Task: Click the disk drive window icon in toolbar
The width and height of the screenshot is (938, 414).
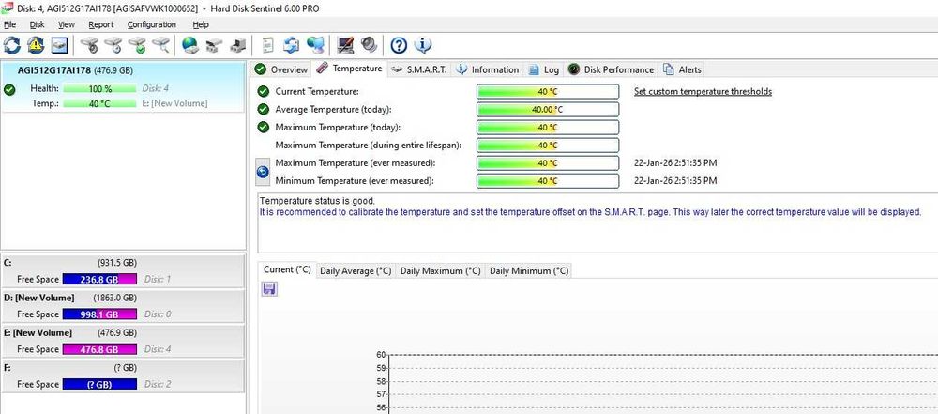Action: (59, 45)
